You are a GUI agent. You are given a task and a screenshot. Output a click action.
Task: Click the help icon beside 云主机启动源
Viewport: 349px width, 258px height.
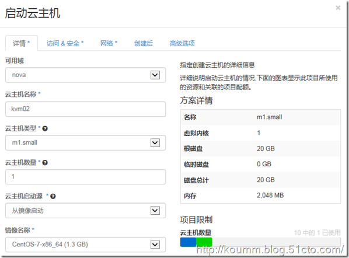coord(53,196)
